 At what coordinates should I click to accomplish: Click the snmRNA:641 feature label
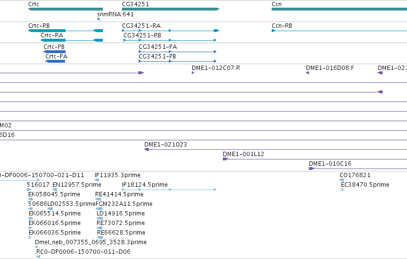pyautogui.click(x=116, y=14)
